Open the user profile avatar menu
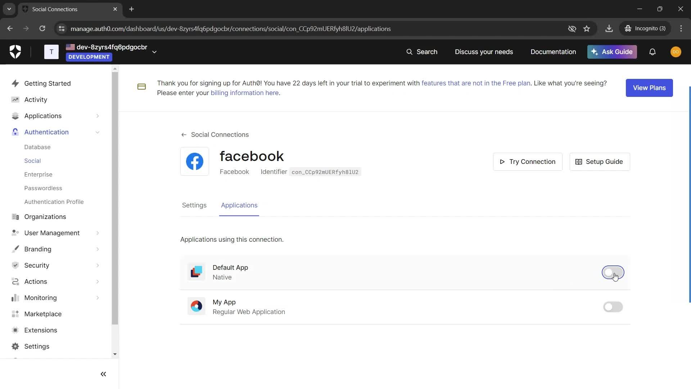 pyautogui.click(x=676, y=52)
